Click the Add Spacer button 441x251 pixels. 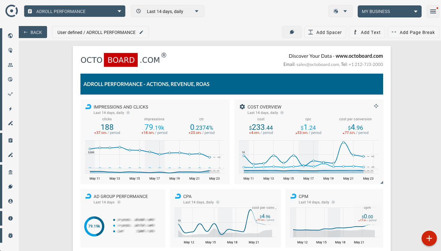coord(325,32)
